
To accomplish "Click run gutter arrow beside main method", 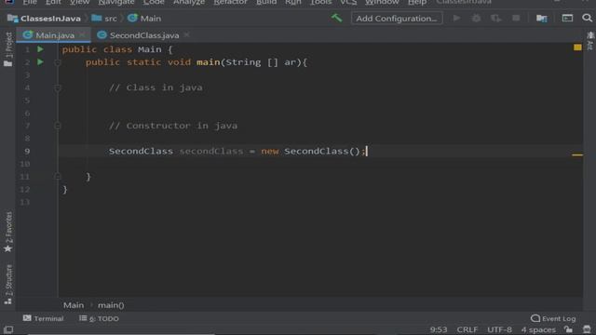I will click(40, 62).
